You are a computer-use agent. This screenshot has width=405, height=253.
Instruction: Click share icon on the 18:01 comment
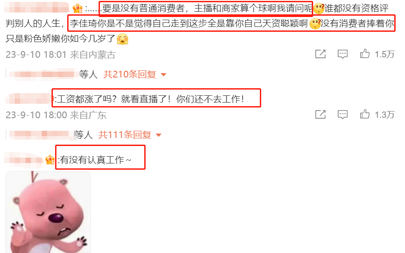coord(320,54)
